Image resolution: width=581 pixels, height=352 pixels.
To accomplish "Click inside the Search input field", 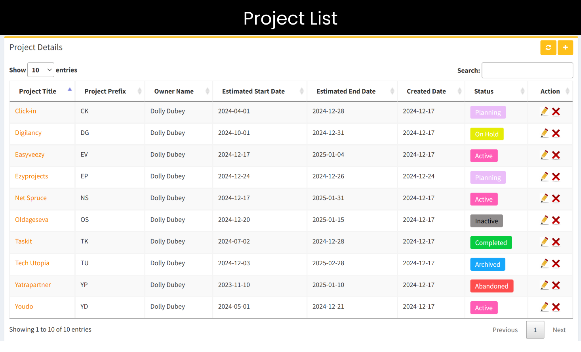I will (527, 70).
